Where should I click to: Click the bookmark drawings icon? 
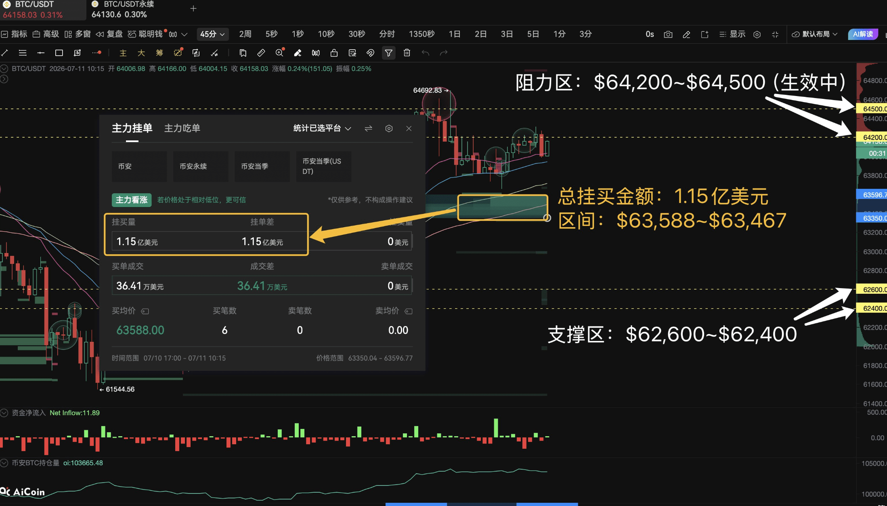[243, 53]
